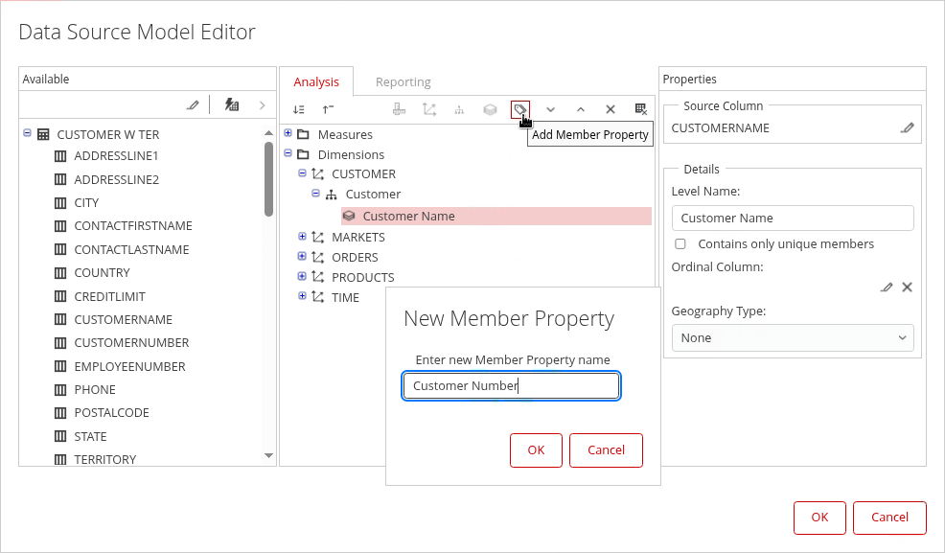Switch to the Reporting tab

pyautogui.click(x=403, y=81)
